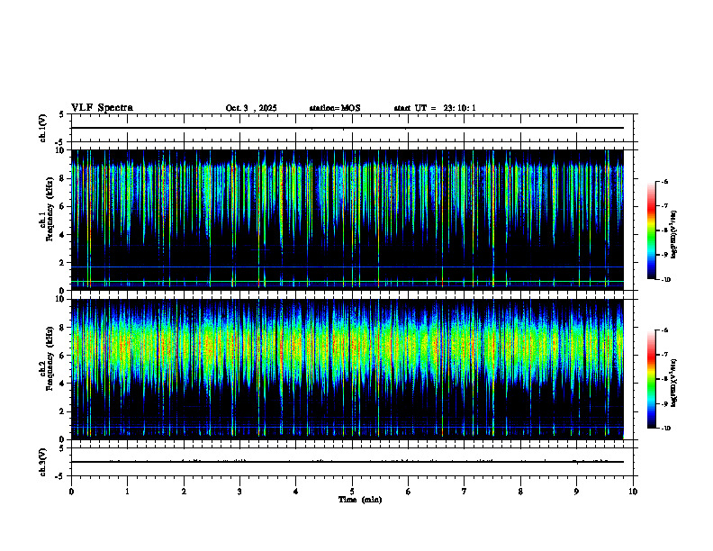
Task: Click the ch.2 color scale unit label
Action: pyautogui.click(x=674, y=384)
